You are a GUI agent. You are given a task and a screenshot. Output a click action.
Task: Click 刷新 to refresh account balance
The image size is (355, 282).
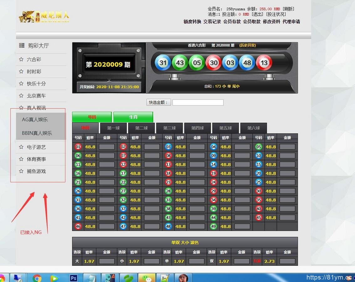click(287, 9)
